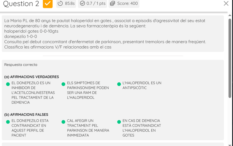Click green dot for donepezilo contraindicat statement
Viewport: 233px width, 146px height.
click(8, 122)
